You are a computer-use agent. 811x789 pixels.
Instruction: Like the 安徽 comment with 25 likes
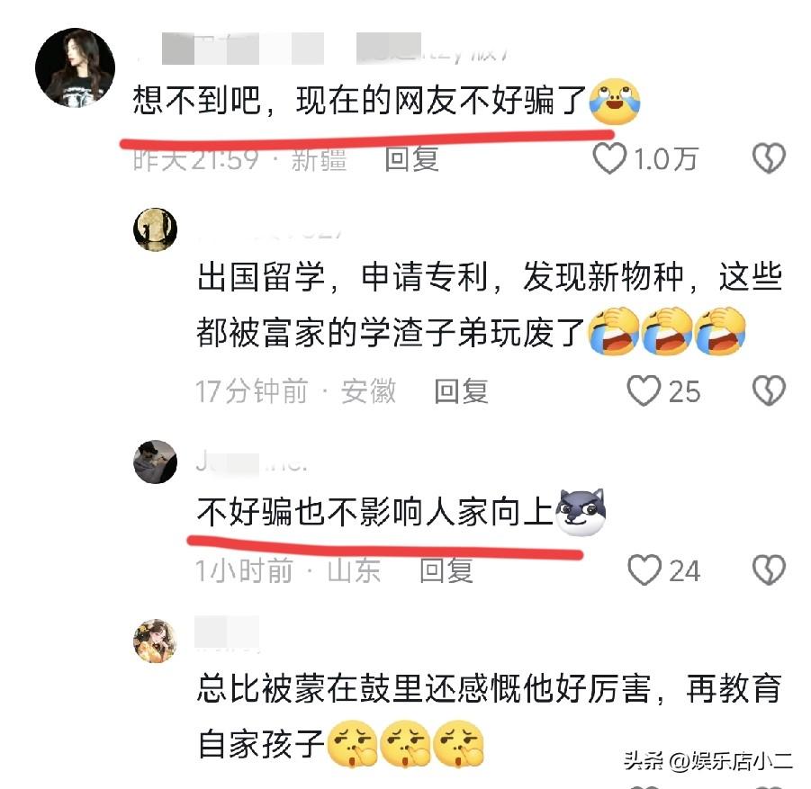pos(644,390)
